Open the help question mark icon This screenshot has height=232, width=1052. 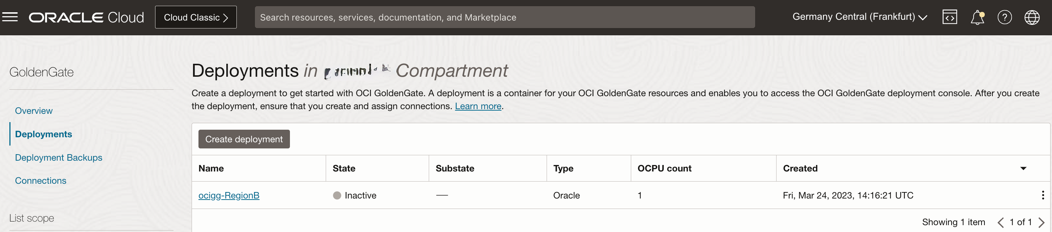point(1004,17)
